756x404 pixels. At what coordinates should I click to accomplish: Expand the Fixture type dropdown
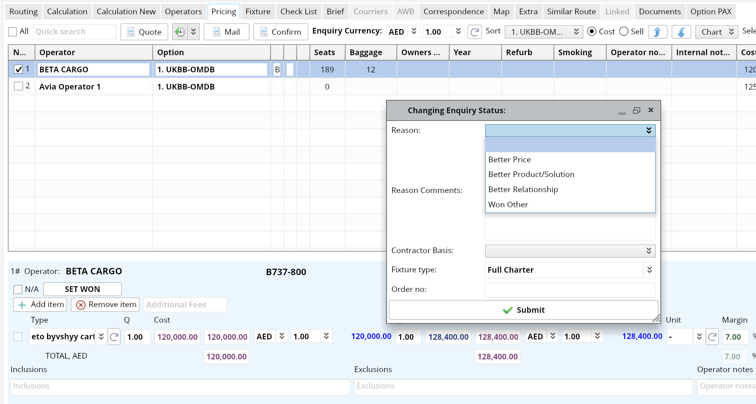point(649,270)
